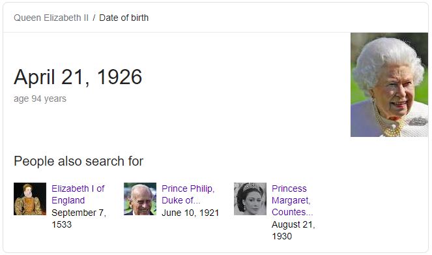This screenshot has height=255, width=432.
Task: Visit the Princess Margaret, Countes... link
Action: coord(292,200)
